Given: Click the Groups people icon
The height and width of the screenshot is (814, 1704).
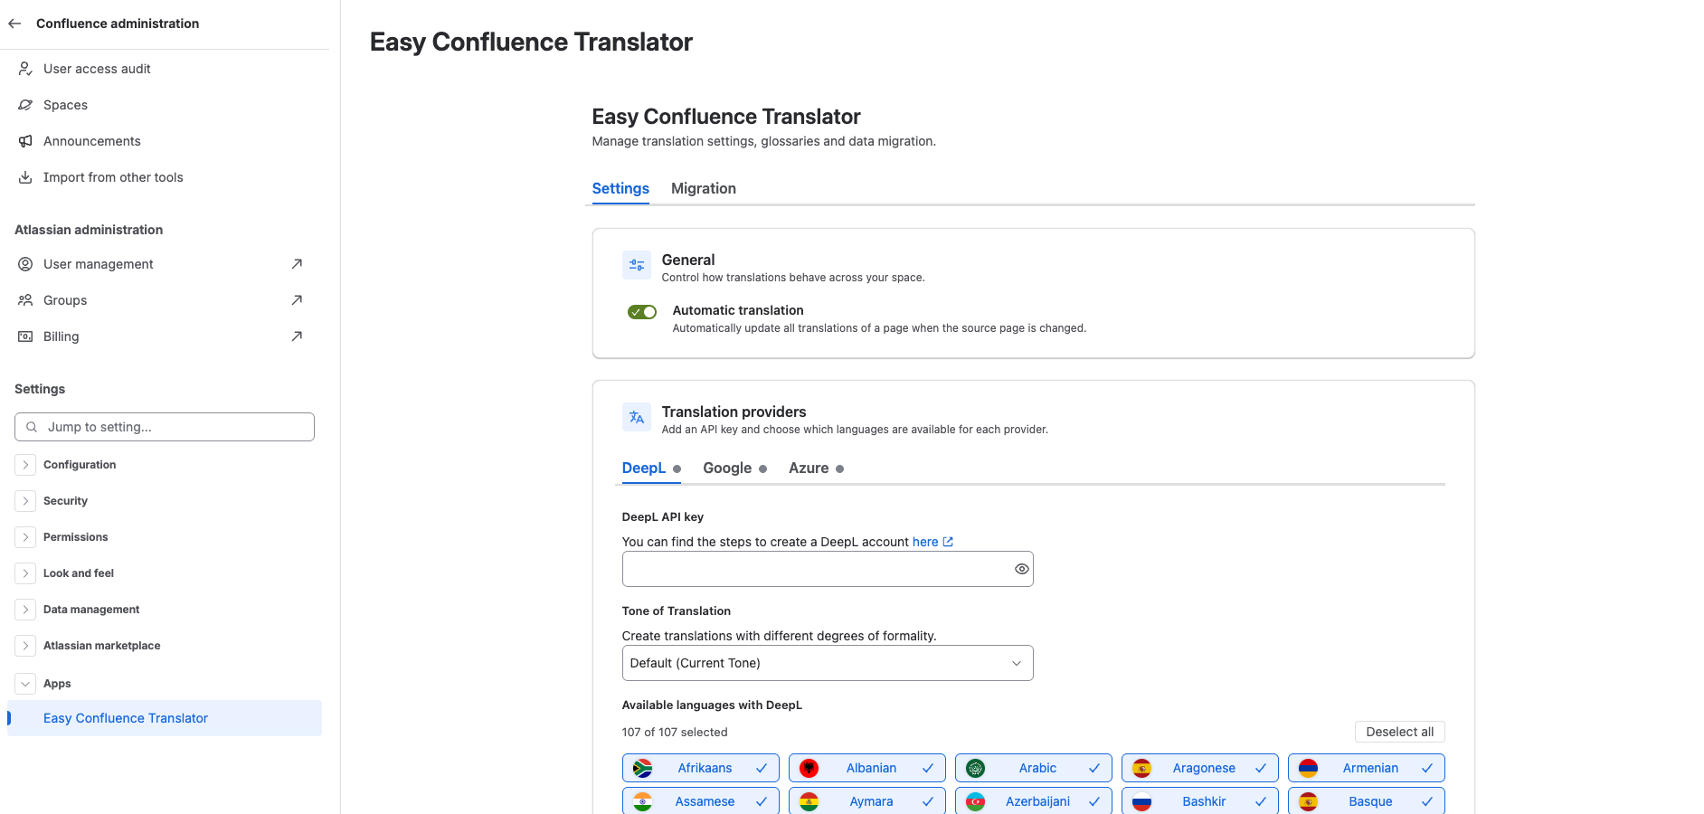Looking at the screenshot, I should [x=25, y=300].
